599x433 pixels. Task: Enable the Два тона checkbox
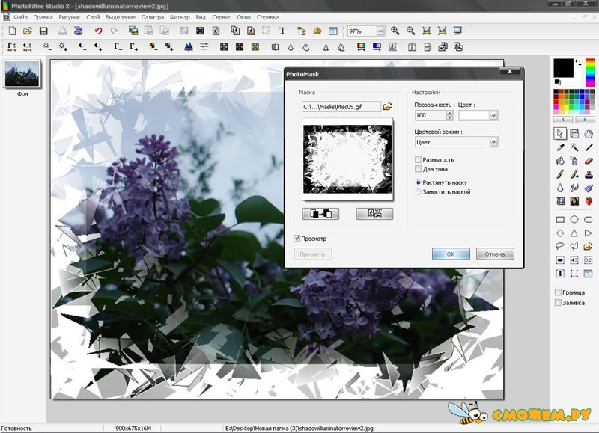[x=419, y=168]
